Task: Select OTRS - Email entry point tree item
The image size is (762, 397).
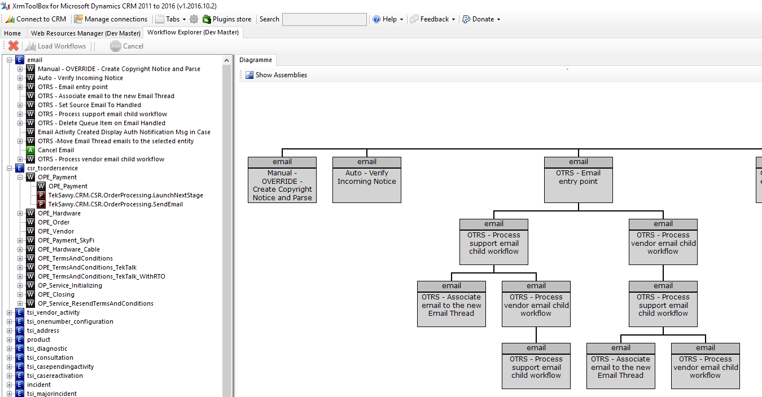Action: pyautogui.click(x=73, y=87)
